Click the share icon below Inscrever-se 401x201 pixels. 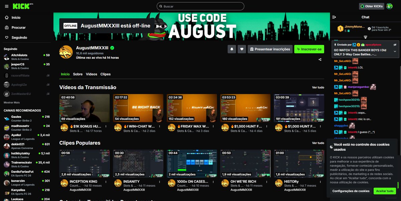(320, 60)
